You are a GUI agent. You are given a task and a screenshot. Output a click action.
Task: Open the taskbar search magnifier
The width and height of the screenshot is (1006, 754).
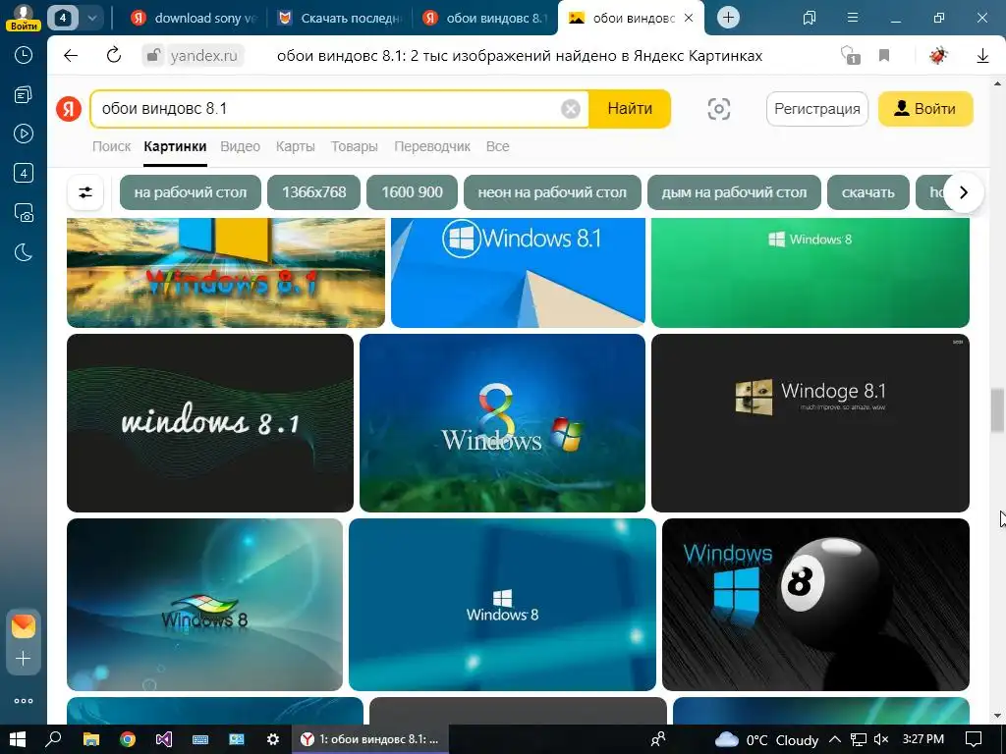pos(53,739)
